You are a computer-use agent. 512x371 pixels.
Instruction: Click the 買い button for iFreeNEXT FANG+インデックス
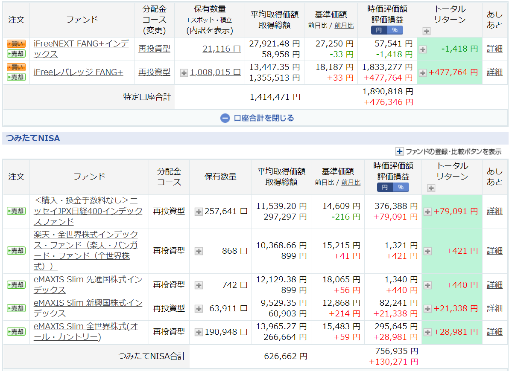tap(16, 43)
